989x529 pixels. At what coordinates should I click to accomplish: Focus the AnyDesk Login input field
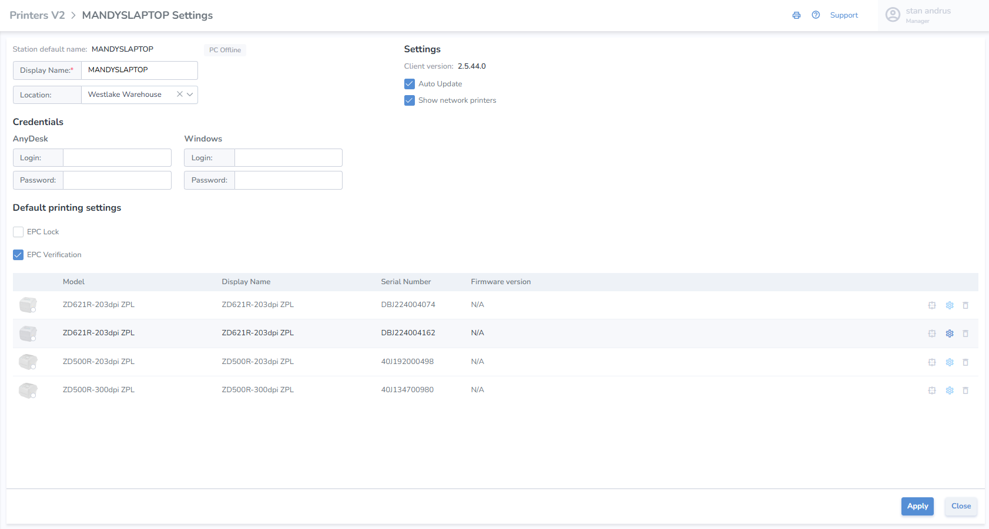click(117, 158)
